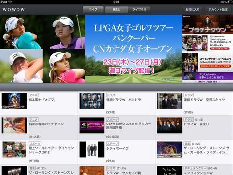Screen dimensions: 233x175
Task: Tap (全5本) under シティボーイズ
Action: coord(111,161)
